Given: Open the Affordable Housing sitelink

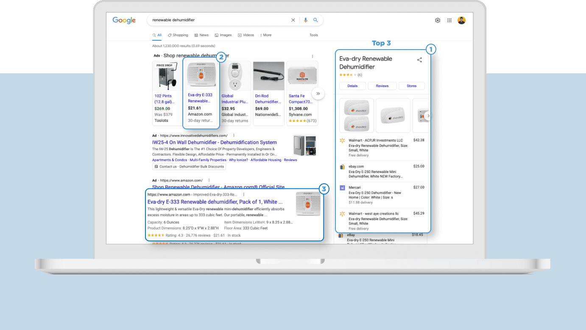Looking at the screenshot, I should (x=266, y=160).
